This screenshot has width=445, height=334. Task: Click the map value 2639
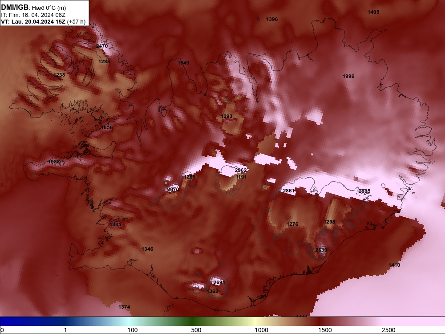pyautogui.click(x=321, y=250)
